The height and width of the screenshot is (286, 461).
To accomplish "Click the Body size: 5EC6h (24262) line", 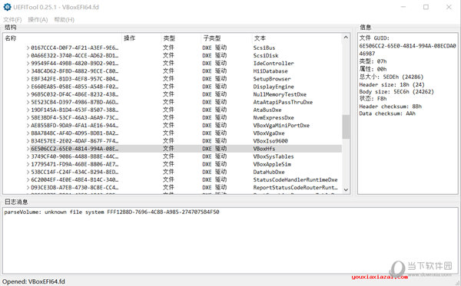I will tap(396, 91).
